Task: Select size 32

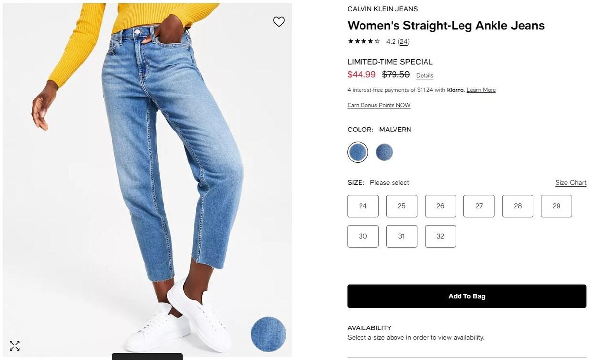Action: [x=440, y=236]
